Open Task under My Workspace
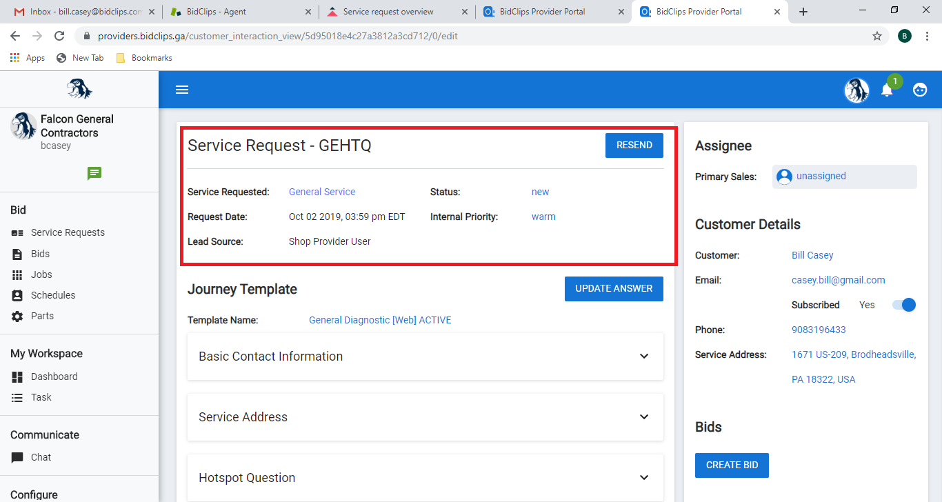942x502 pixels. click(41, 398)
